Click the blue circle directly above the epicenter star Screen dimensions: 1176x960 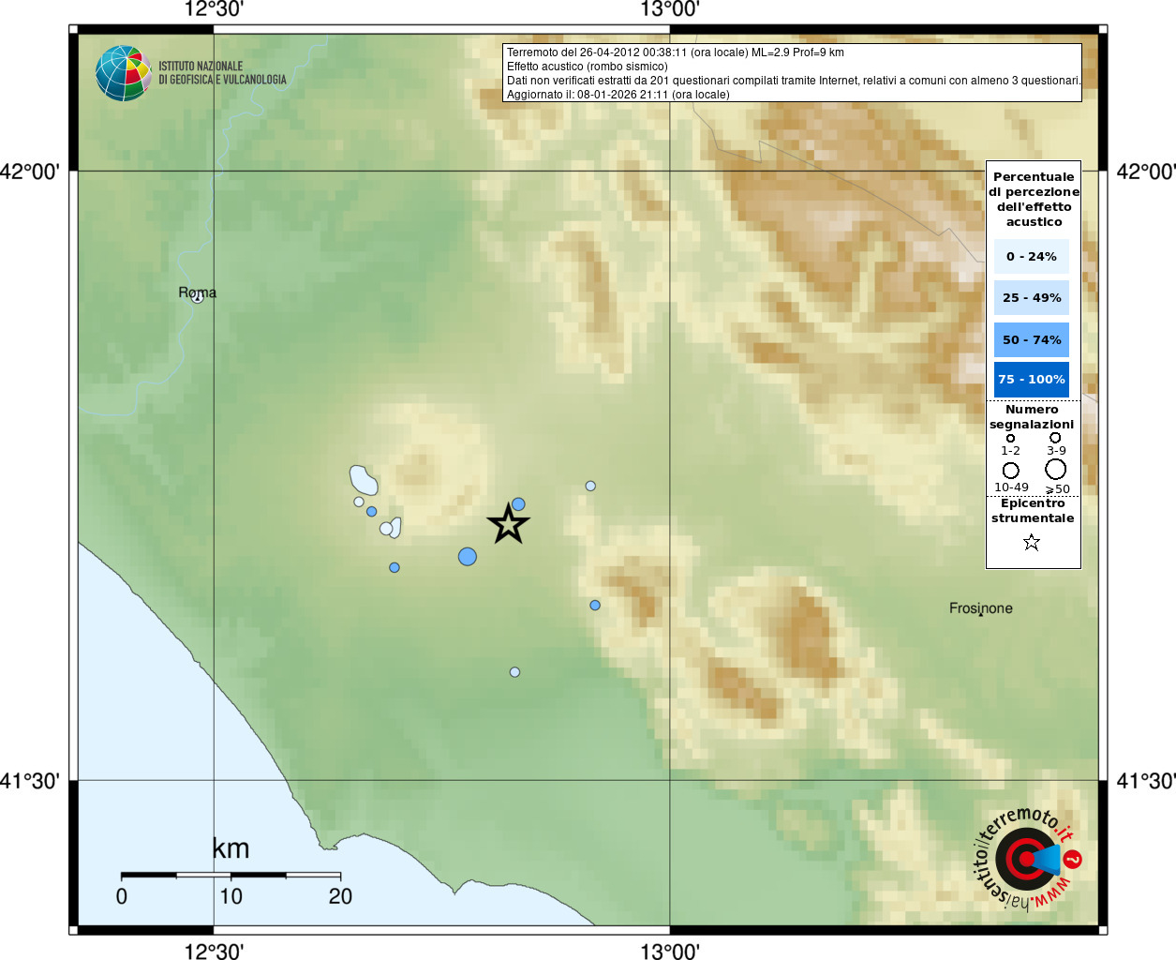(x=518, y=504)
